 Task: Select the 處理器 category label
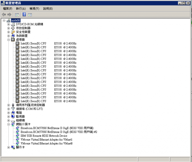(x=20, y=40)
